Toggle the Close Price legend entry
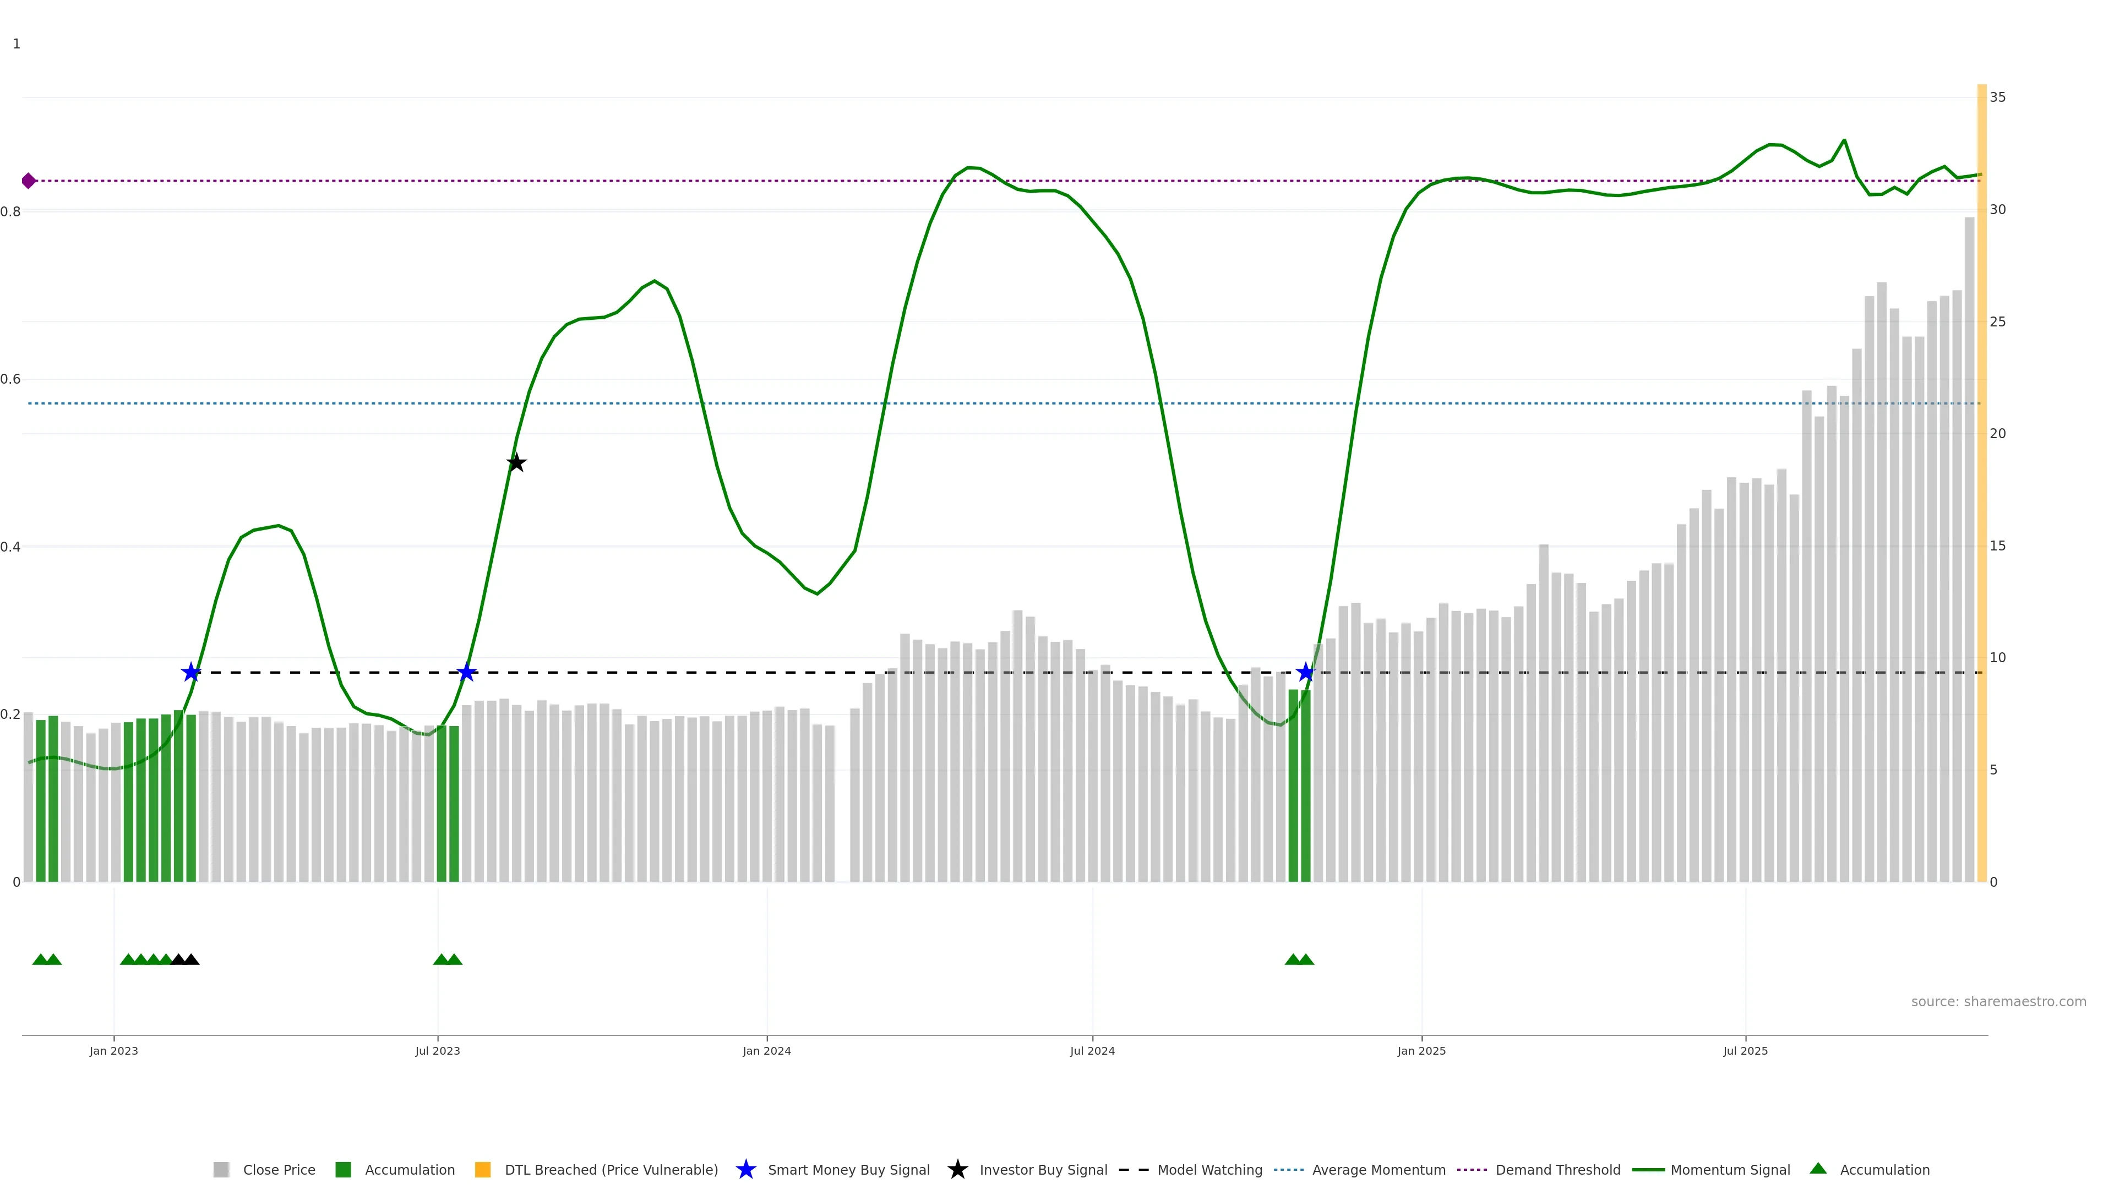This screenshot has width=2114, height=1189. (x=279, y=1170)
